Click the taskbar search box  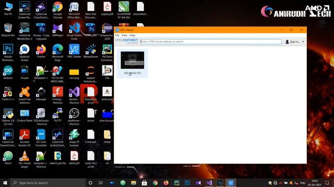[x=48, y=183]
